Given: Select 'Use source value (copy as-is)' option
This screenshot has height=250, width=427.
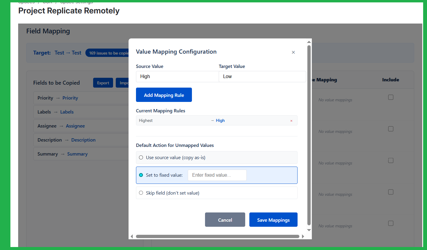Looking at the screenshot, I should tap(141, 157).
